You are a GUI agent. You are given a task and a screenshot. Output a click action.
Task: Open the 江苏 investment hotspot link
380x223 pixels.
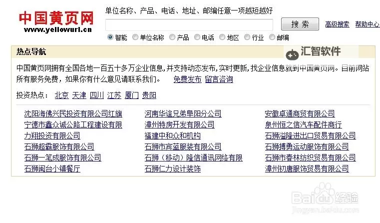point(114,95)
